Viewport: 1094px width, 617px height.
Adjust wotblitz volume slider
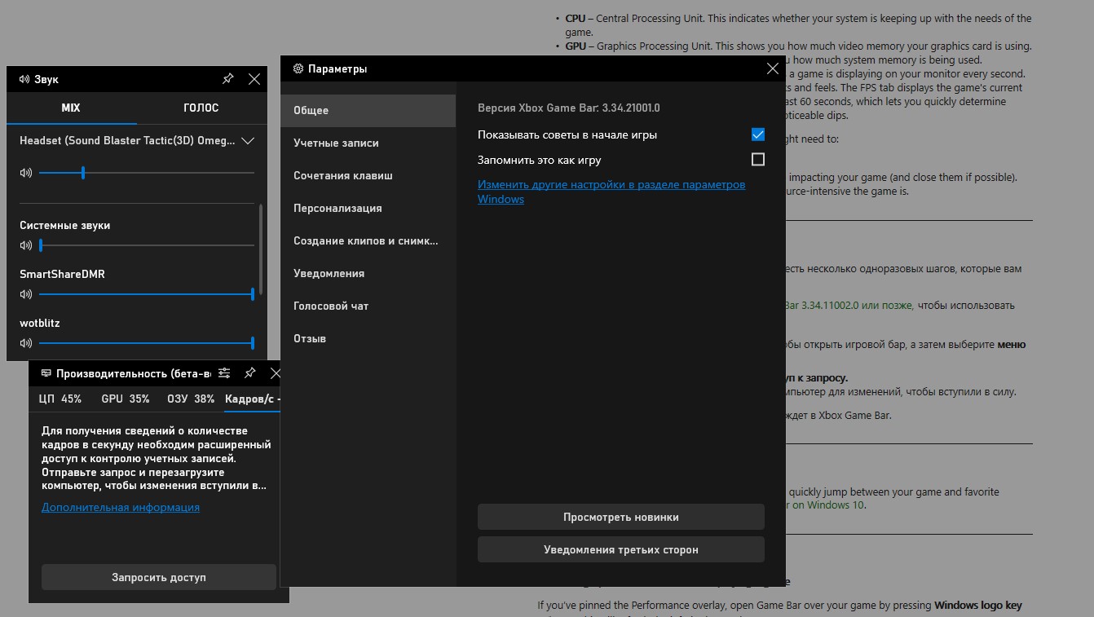pyautogui.click(x=147, y=343)
